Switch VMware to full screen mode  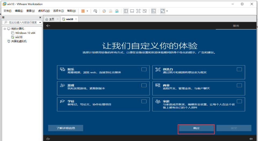click(138, 11)
